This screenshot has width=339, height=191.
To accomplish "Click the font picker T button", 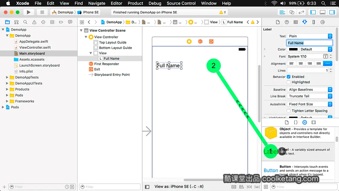I will (x=326, y=56).
